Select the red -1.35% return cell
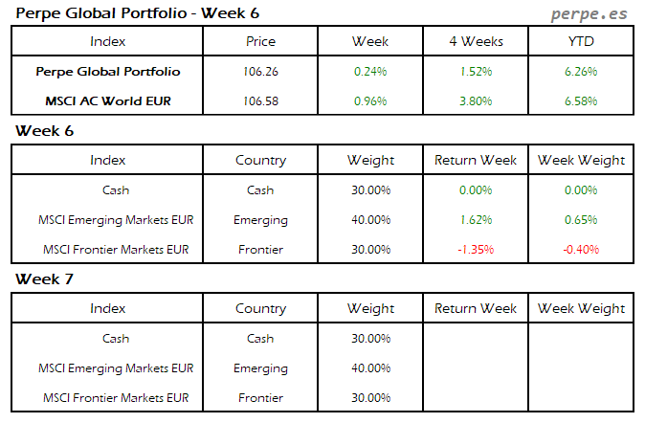645x423 pixels. pos(476,250)
